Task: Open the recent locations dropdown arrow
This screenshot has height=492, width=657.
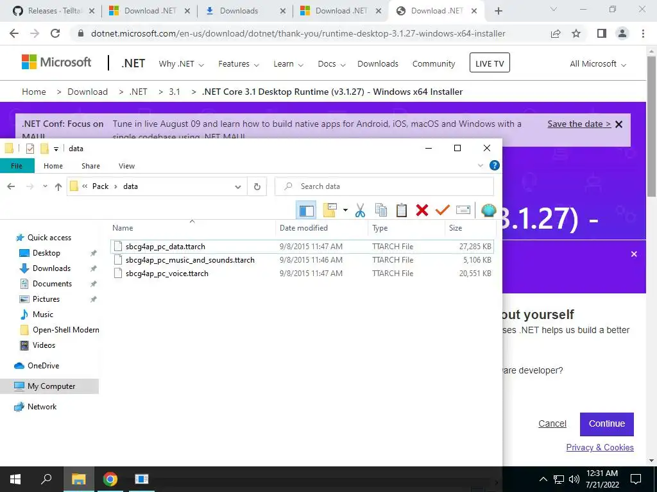Action: (45, 186)
